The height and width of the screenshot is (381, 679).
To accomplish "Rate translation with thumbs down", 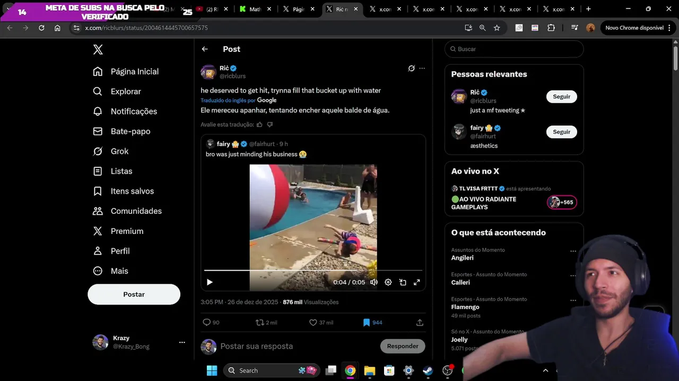I will [269, 125].
